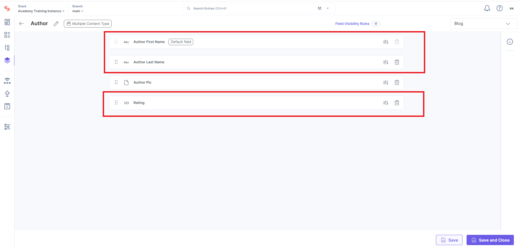Delete the Author Pic field
519x247 pixels.
point(397,83)
